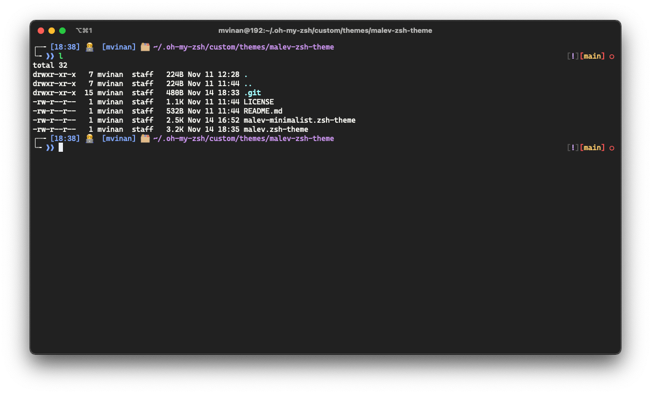Click the window title showing mvinan@192

325,31
